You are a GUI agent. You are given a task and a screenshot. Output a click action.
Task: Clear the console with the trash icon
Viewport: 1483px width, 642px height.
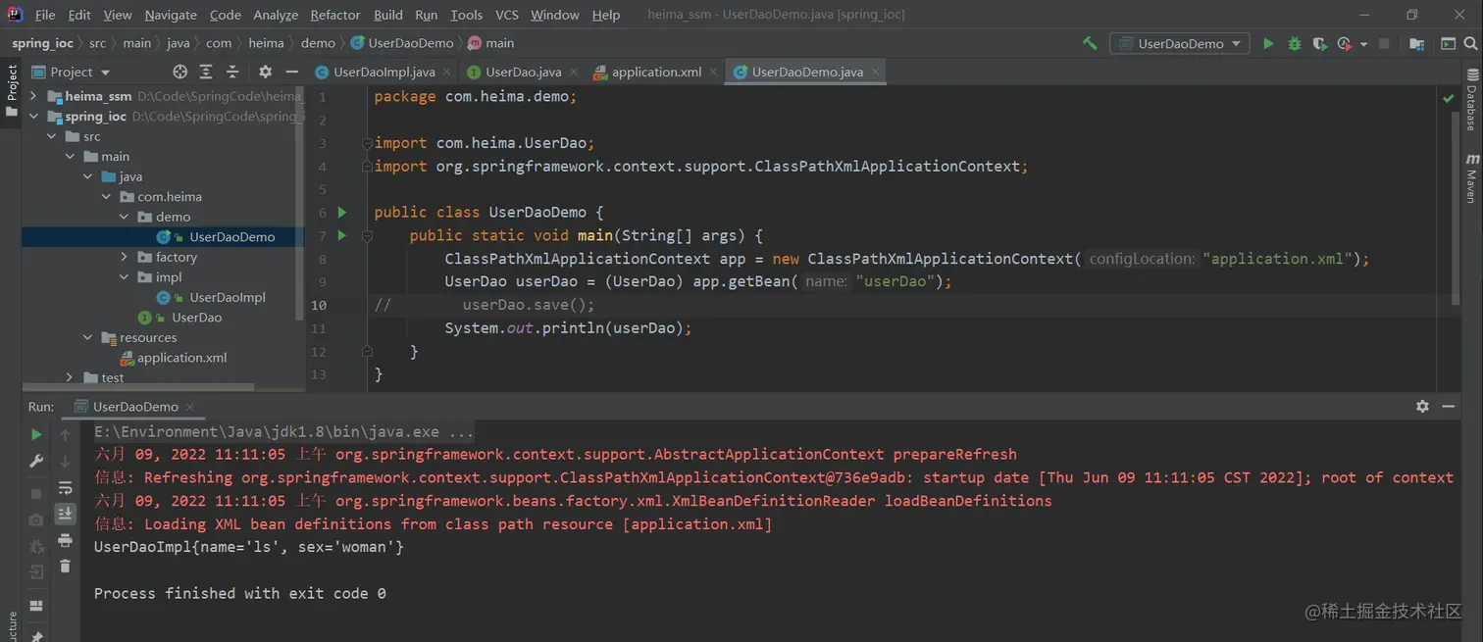(x=65, y=566)
